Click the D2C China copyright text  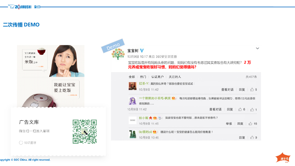(25, 160)
